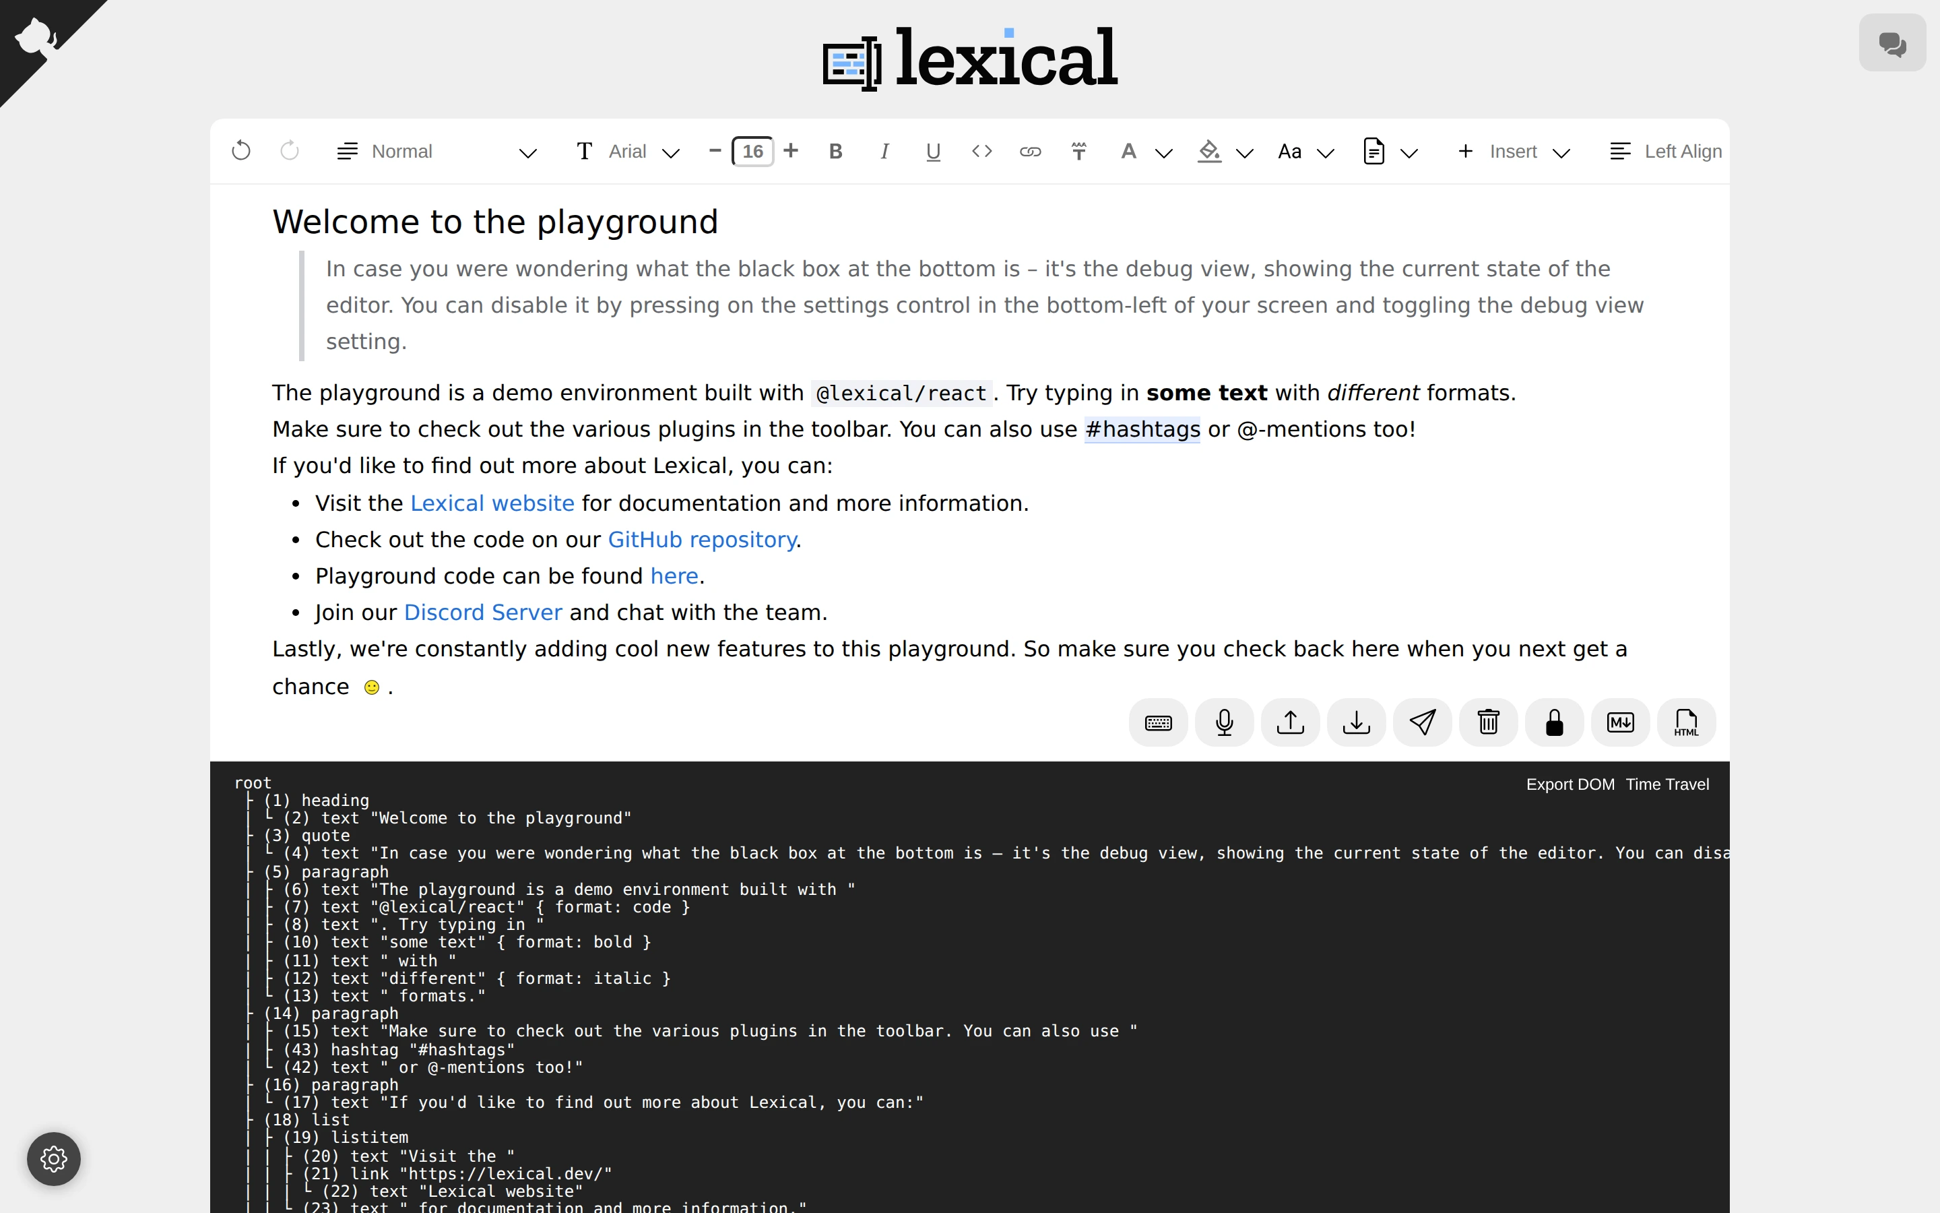Image resolution: width=1940 pixels, height=1213 pixels.
Task: Increase font size with plus button
Action: pos(791,151)
